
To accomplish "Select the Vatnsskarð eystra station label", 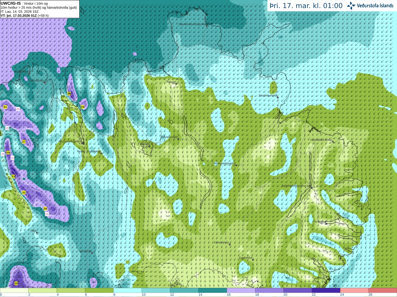I will 321,140.
